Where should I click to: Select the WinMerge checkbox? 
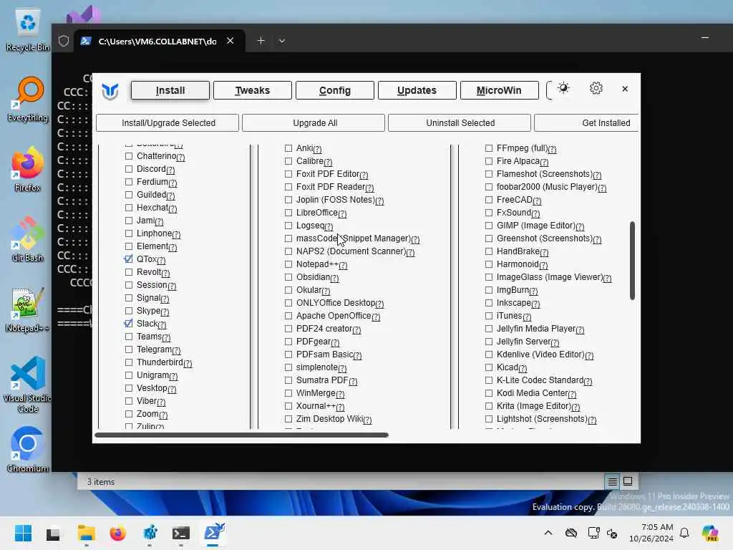(x=288, y=393)
